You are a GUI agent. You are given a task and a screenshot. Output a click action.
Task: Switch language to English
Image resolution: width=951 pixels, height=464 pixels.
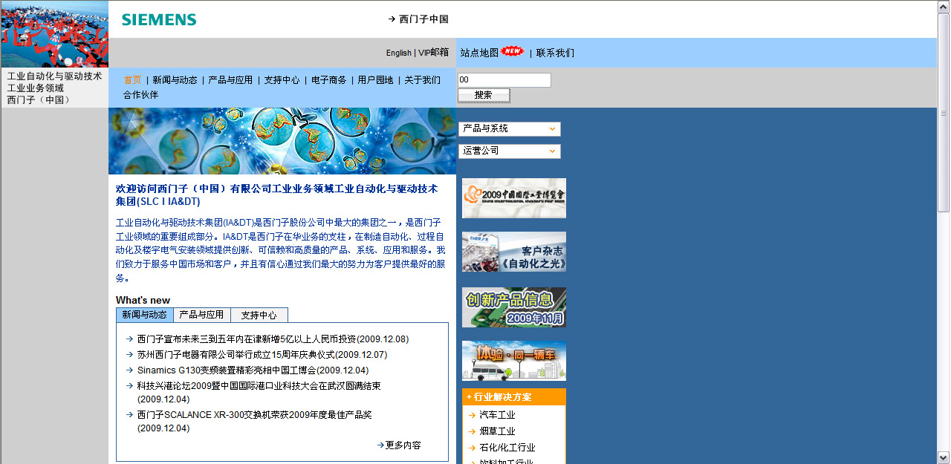pyautogui.click(x=398, y=53)
